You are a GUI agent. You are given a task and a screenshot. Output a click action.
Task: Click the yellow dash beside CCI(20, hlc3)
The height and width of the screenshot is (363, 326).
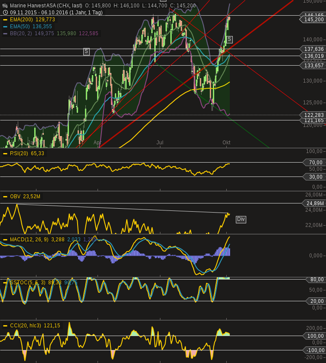coord(5,326)
